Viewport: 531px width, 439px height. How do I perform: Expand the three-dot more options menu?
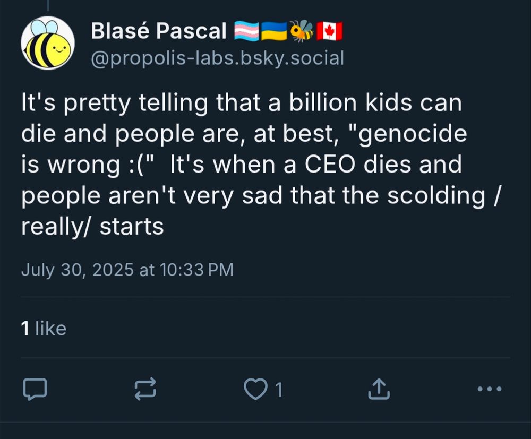(x=489, y=390)
